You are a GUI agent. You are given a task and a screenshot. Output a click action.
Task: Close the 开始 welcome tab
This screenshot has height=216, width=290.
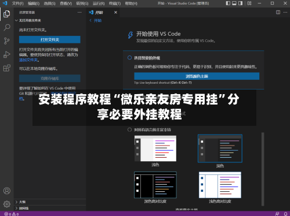[115, 13]
